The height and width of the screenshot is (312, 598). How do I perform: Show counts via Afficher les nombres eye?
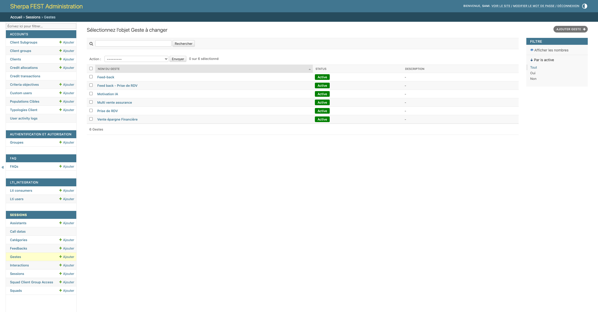(532, 50)
